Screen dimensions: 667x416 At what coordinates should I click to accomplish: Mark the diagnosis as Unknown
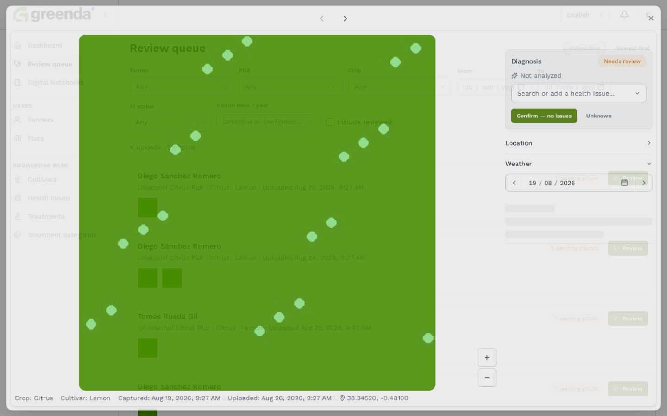[599, 116]
